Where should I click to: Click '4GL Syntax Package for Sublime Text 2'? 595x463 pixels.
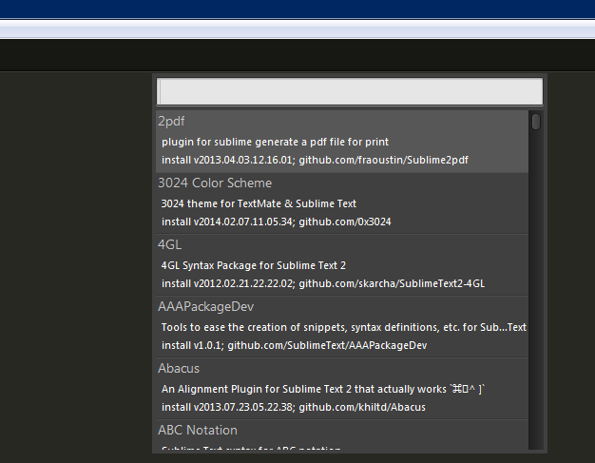pyautogui.click(x=254, y=265)
